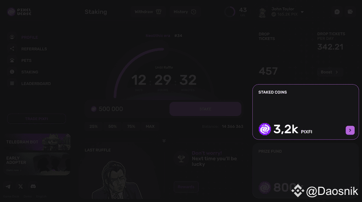The height and width of the screenshot is (202, 362).
Task: Open the Discord social icon
Action: pyautogui.click(x=33, y=186)
